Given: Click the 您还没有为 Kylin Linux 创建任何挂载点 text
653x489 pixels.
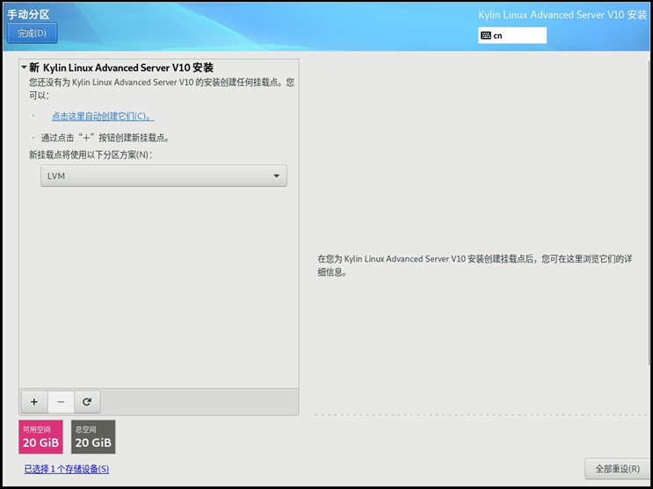Looking at the screenshot, I should (162, 89).
